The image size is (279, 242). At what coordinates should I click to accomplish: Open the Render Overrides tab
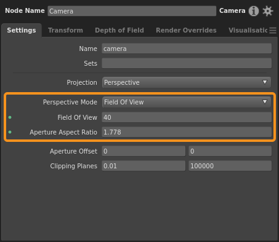click(186, 30)
